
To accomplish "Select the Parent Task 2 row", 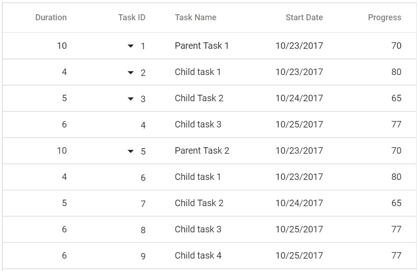I will pos(202,150).
